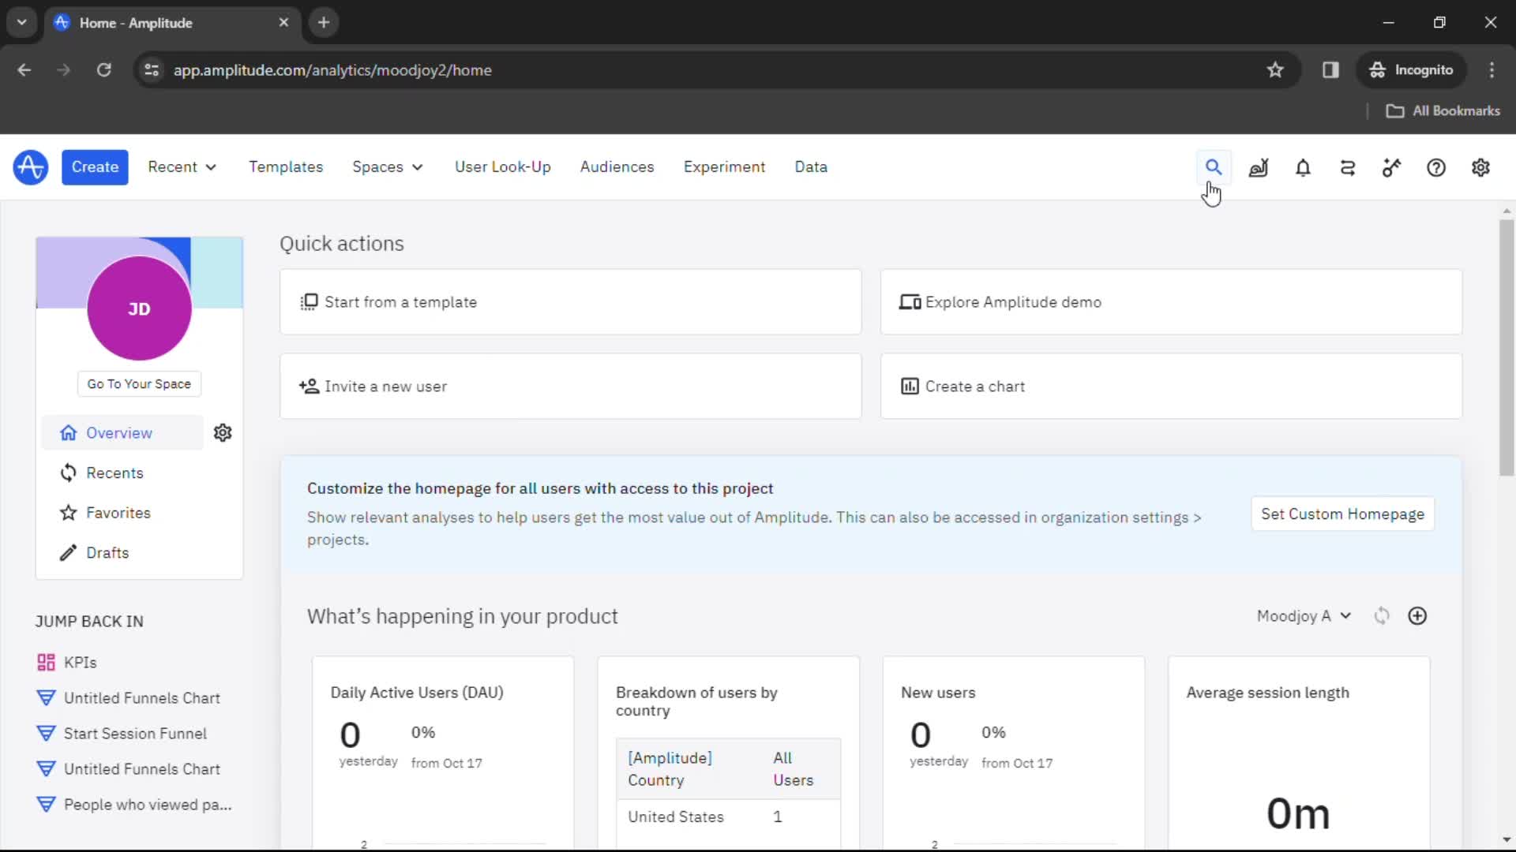Screen dimensions: 1516x852
Task: Open the User Look-Up menu tab
Action: click(x=503, y=166)
